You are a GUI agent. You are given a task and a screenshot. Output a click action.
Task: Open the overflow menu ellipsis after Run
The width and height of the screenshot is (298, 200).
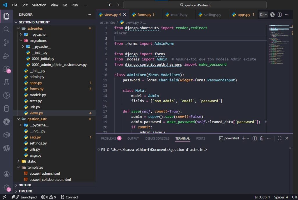(x=85, y=5)
